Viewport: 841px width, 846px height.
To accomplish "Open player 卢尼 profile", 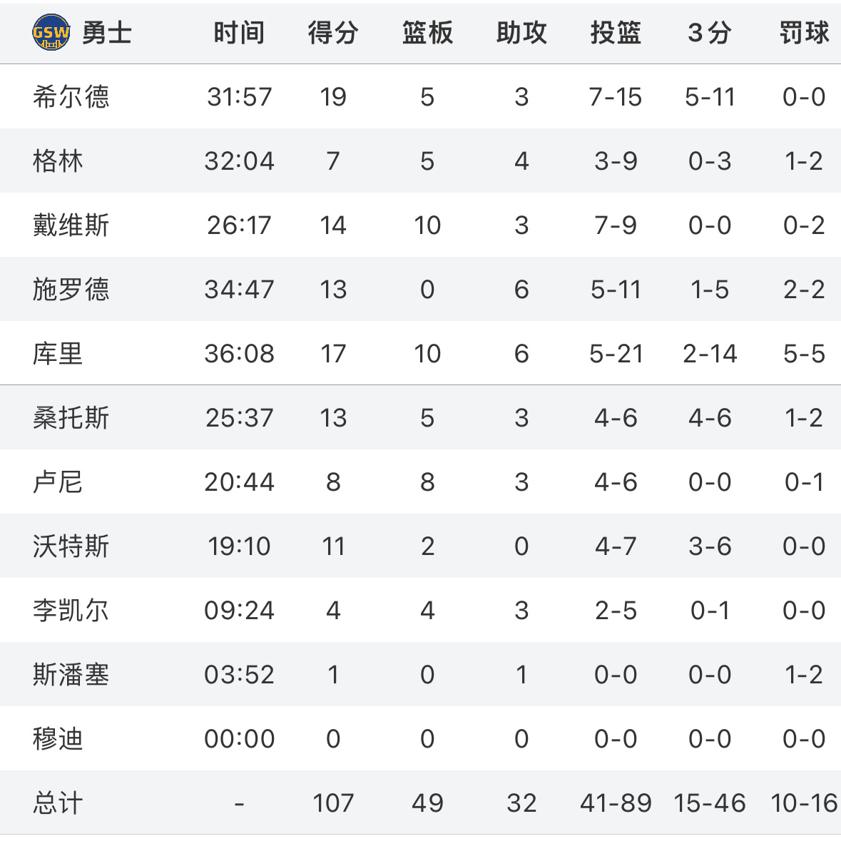I will point(58,482).
